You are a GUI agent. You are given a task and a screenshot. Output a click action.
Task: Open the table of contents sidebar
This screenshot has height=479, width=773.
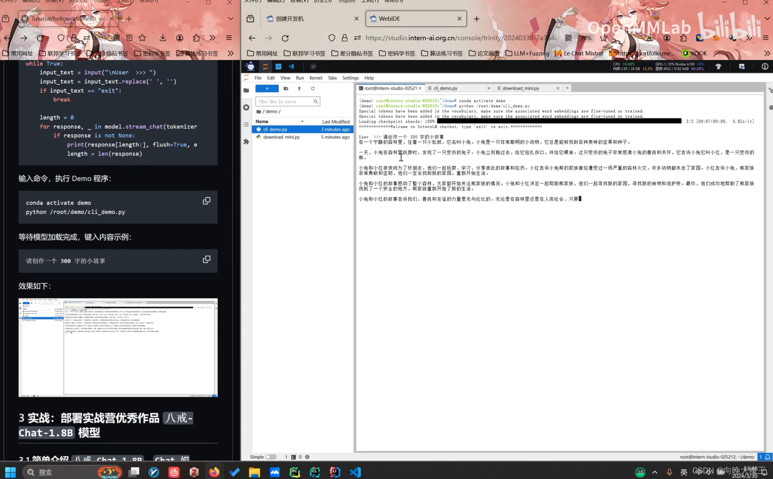(246, 124)
